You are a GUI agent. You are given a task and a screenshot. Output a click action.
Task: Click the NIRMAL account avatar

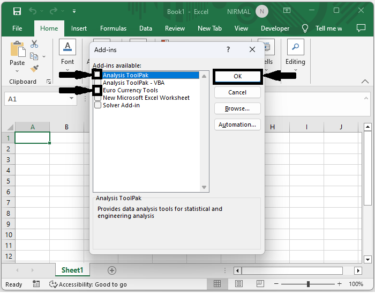pos(262,11)
